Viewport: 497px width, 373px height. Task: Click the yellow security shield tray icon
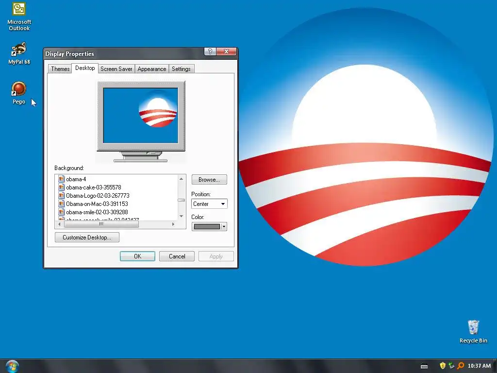click(x=443, y=366)
